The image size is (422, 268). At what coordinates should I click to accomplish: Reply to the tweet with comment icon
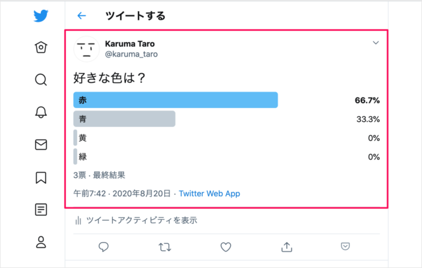pos(104,247)
